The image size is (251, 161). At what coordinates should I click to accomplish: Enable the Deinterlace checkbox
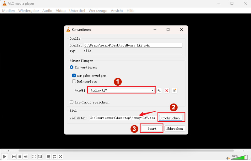click(74, 82)
